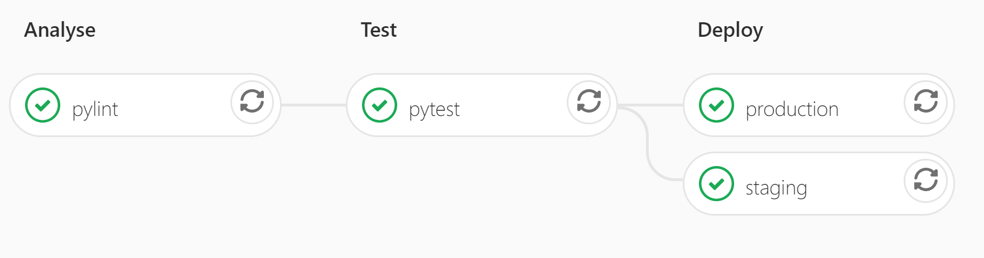Viewport: 984px width, 258px height.
Task: Retry the staging deploy job
Action: (x=925, y=181)
